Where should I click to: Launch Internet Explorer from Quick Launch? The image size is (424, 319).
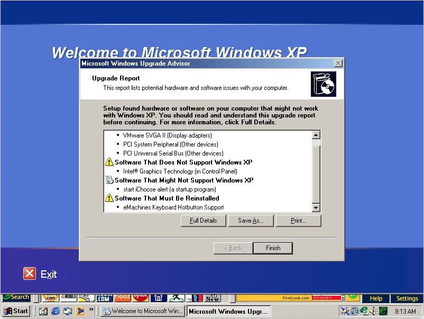point(56,311)
